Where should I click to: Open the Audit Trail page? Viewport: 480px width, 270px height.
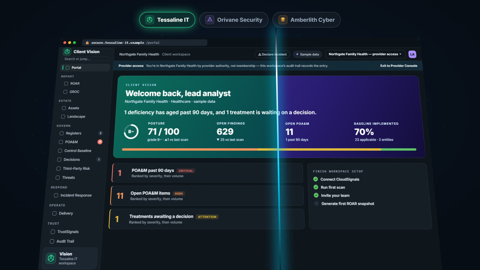pyautogui.click(x=73, y=241)
